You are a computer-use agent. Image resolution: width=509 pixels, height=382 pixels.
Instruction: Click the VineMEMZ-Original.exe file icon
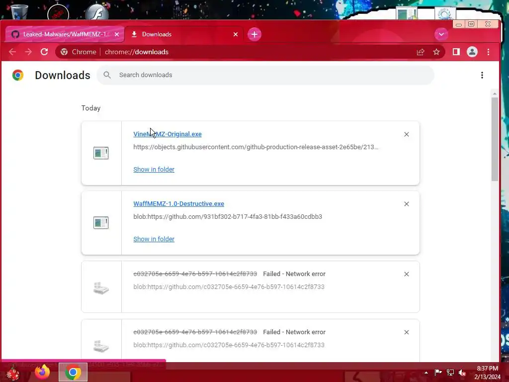101,153
